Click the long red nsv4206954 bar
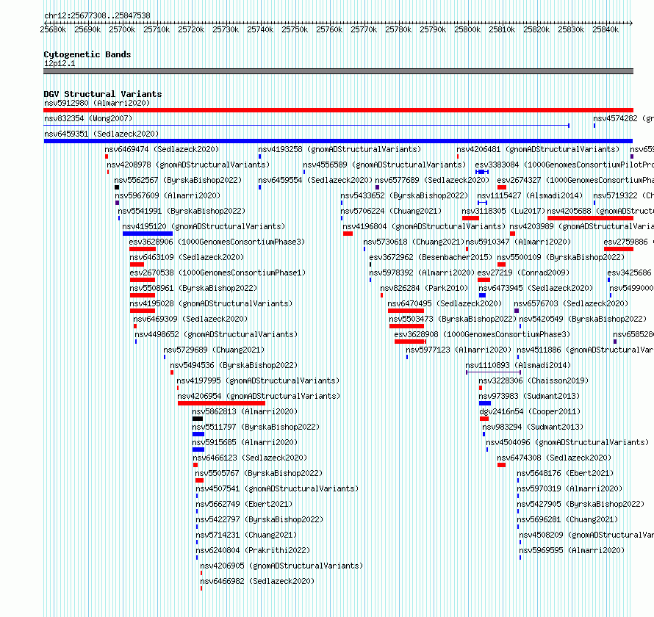The image size is (654, 617). tap(221, 403)
